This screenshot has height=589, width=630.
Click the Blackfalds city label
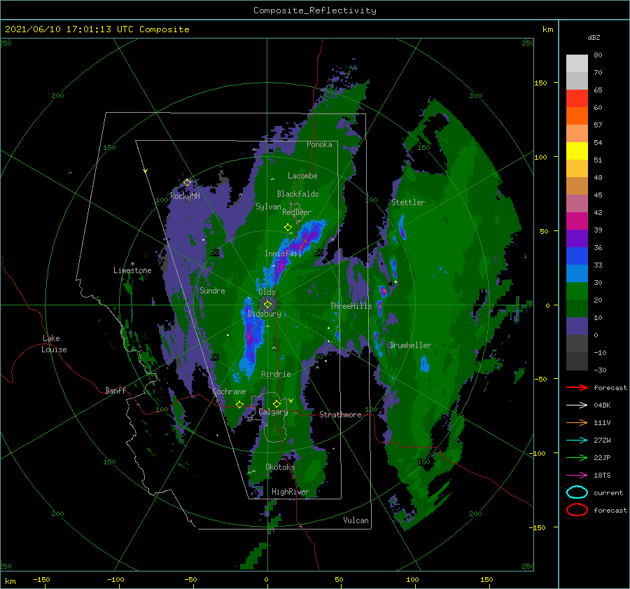pyautogui.click(x=297, y=194)
